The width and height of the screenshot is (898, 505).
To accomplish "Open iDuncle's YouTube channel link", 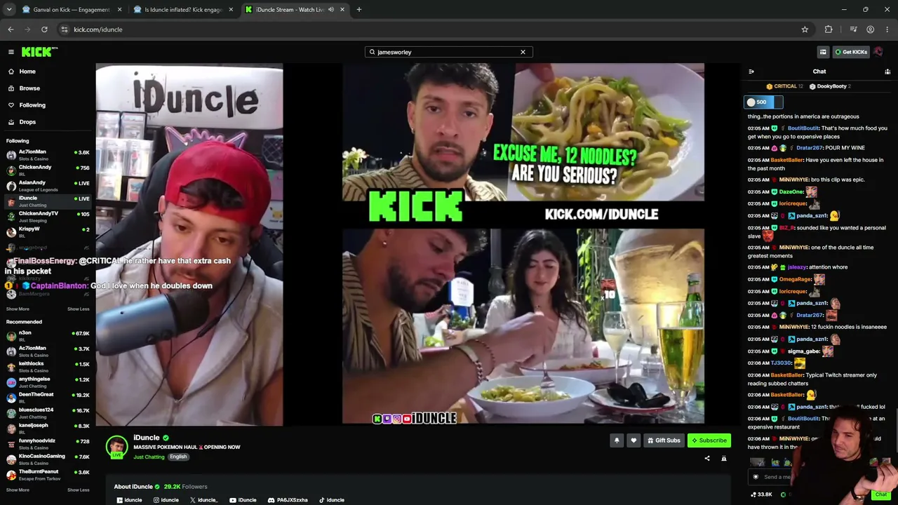I will click(x=243, y=500).
